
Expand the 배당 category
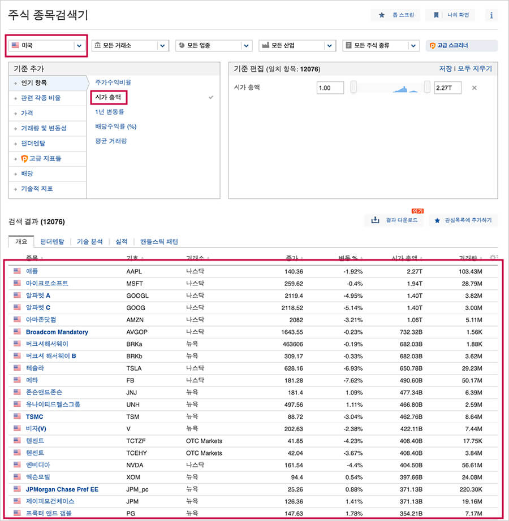click(48, 174)
